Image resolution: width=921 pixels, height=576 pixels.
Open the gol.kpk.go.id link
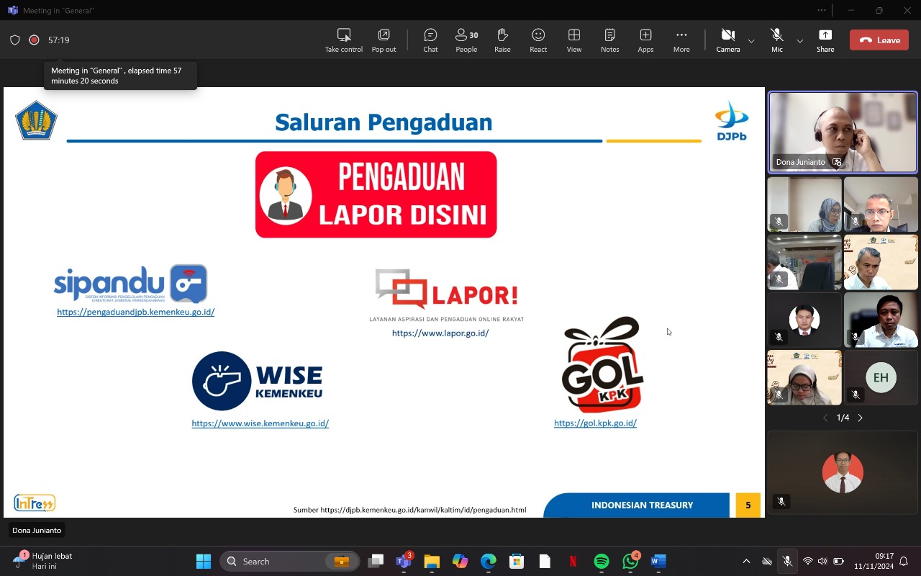[x=595, y=423]
